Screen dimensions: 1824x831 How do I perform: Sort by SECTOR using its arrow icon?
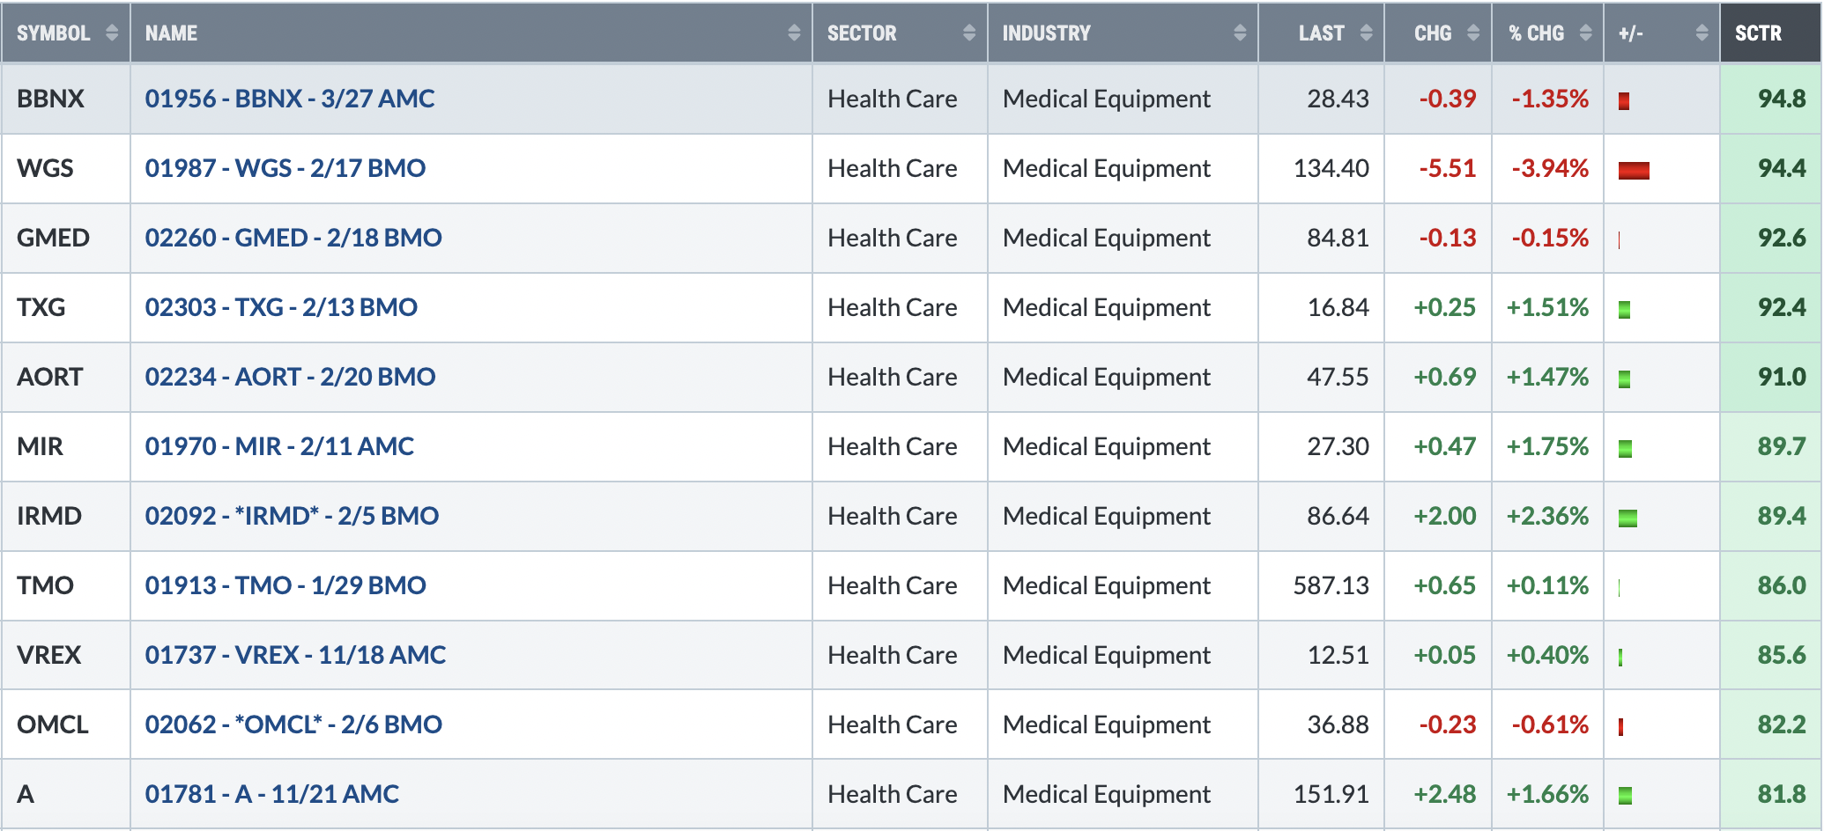[x=969, y=33]
